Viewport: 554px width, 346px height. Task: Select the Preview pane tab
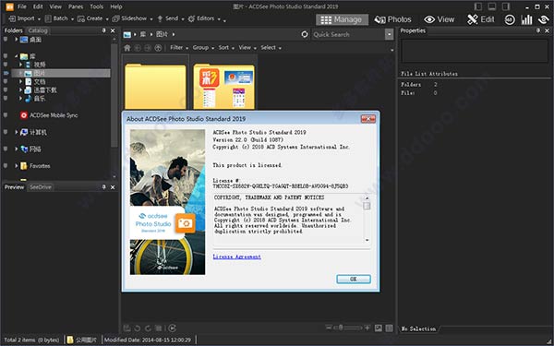(x=14, y=187)
